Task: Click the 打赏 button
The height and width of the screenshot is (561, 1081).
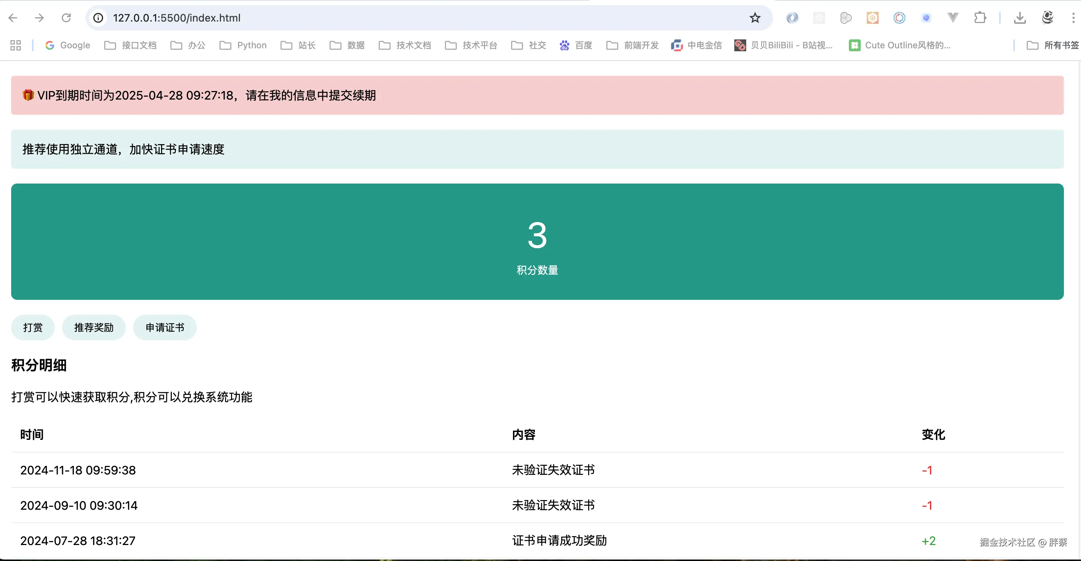Action: click(33, 327)
